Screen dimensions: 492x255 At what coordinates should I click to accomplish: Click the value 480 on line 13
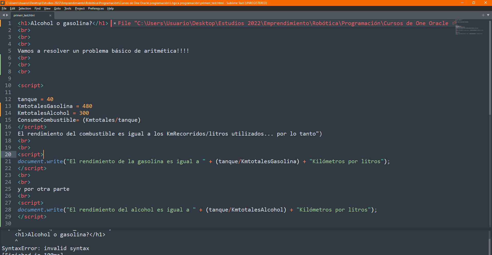point(87,106)
